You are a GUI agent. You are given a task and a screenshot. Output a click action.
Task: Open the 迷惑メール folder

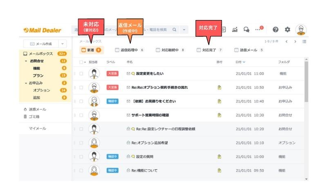coord(37,109)
